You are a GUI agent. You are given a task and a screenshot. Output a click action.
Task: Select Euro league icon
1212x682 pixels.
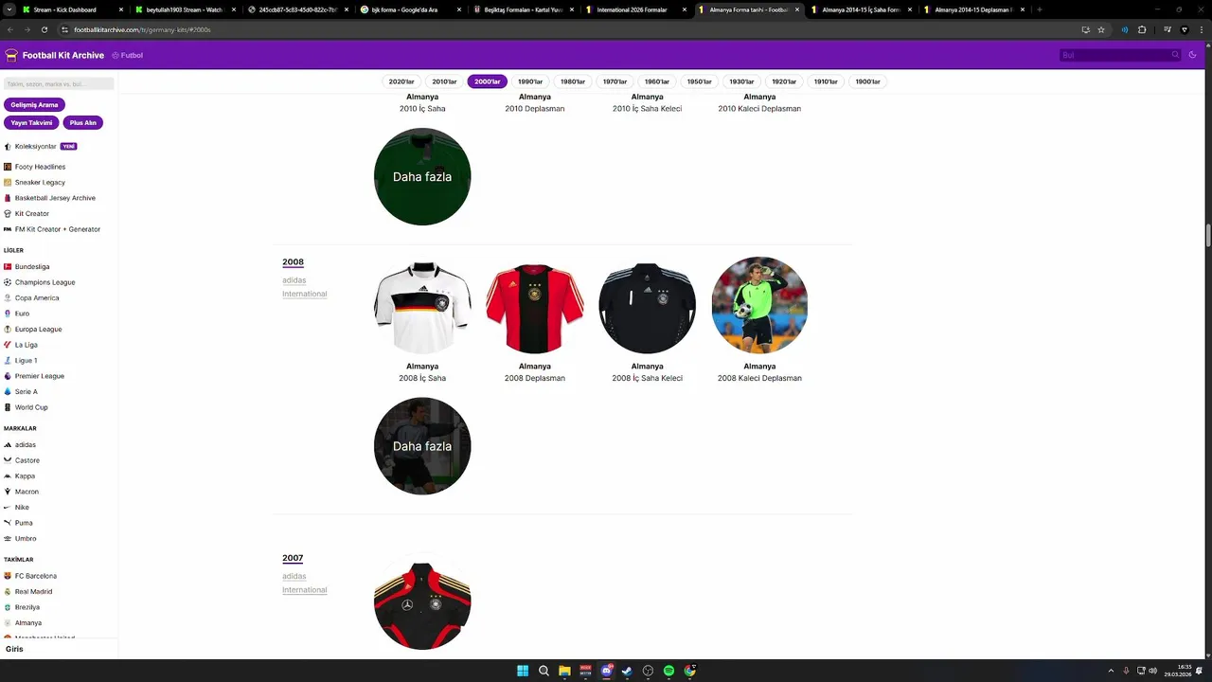click(8, 314)
